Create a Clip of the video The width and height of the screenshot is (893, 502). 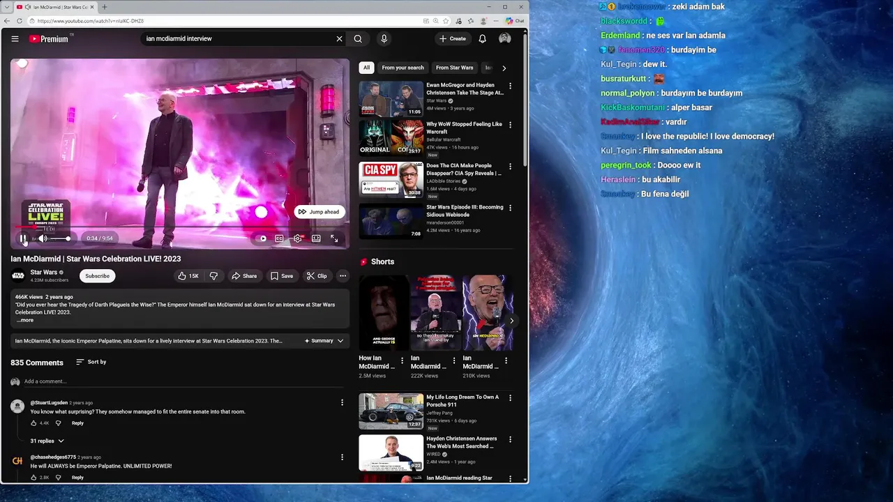point(317,276)
